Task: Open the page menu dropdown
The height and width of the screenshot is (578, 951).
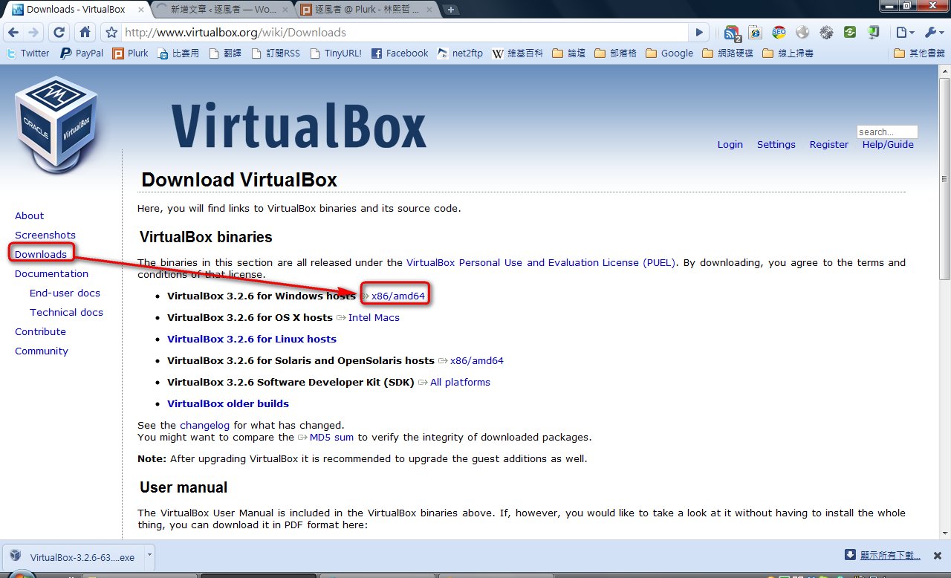Action: 906,33
